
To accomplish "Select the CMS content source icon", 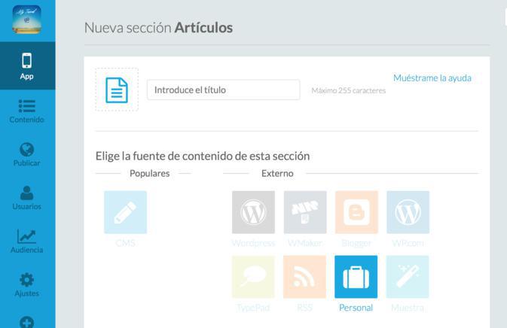I will (125, 212).
